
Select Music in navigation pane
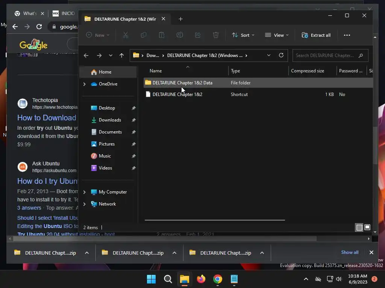tap(108, 156)
